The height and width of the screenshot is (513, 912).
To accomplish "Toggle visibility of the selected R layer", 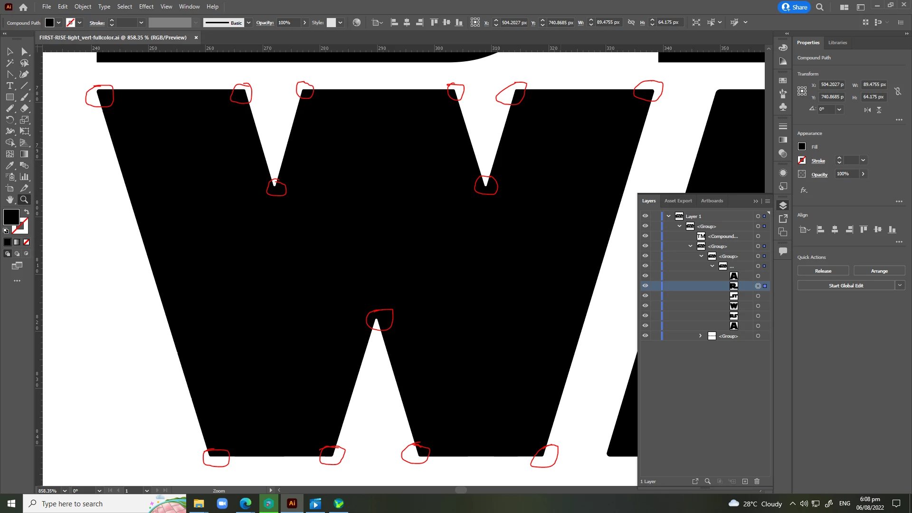I will [645, 286].
